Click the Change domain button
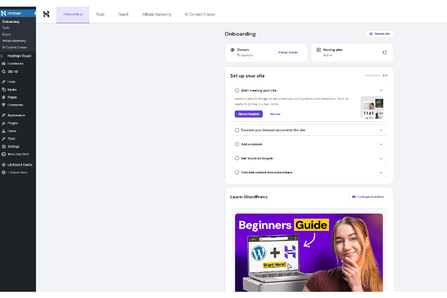 tap(288, 52)
